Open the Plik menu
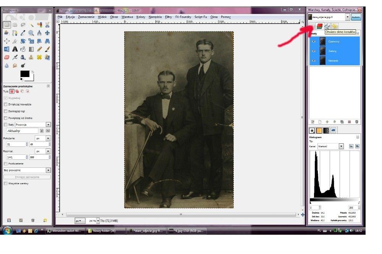The width and height of the screenshot is (382, 254). (x=60, y=17)
